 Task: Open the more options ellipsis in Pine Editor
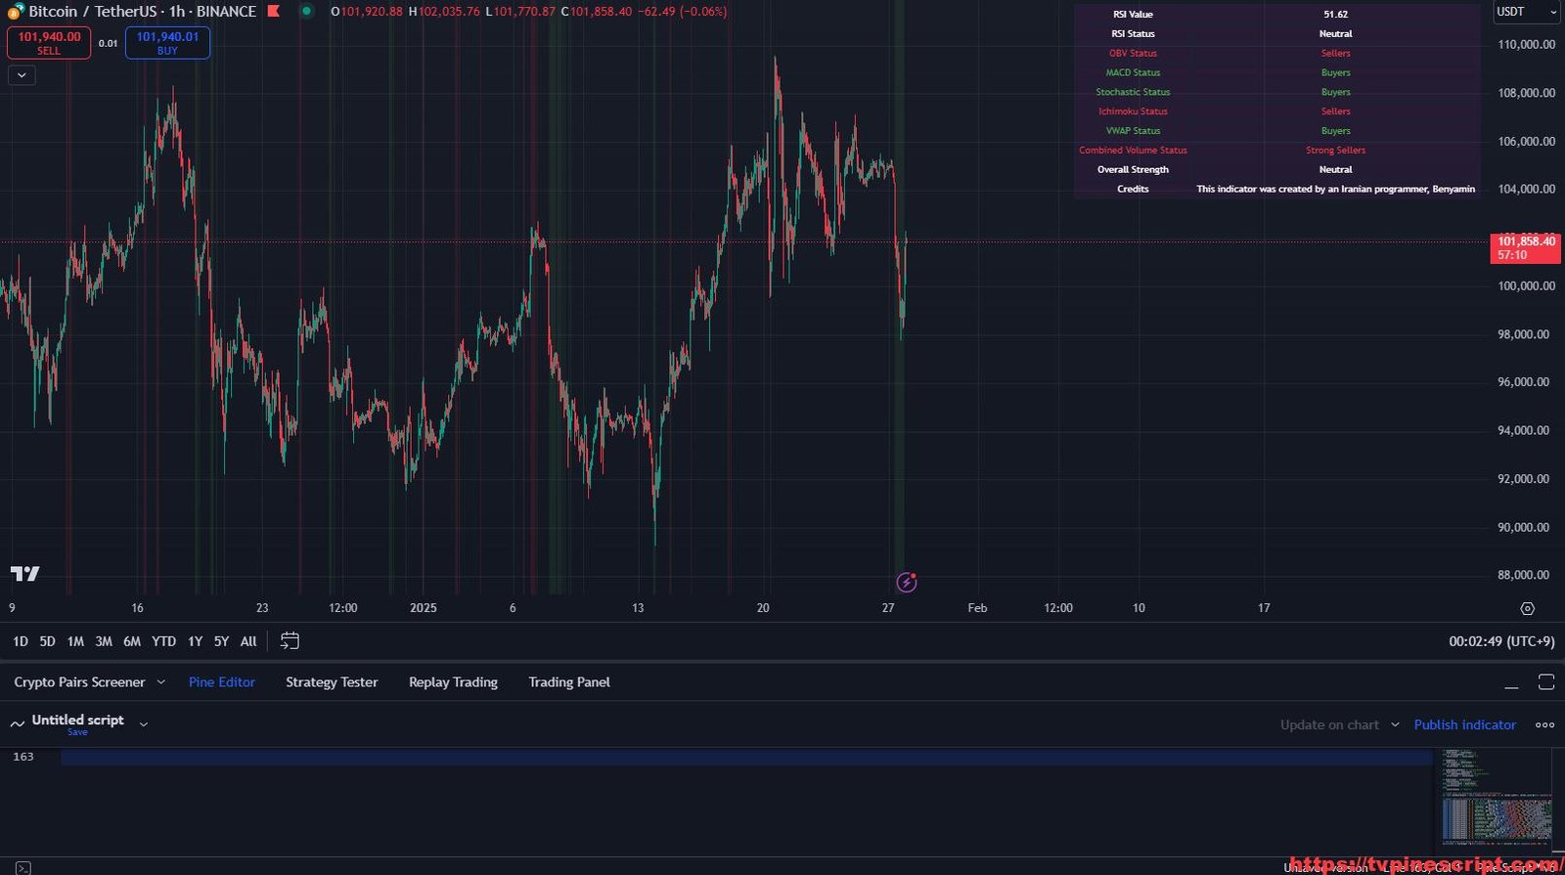1544,724
